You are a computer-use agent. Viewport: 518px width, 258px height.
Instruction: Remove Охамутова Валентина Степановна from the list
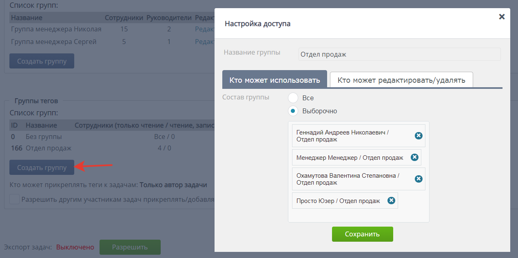tap(418, 179)
